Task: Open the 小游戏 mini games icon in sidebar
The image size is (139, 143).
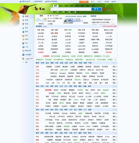Action: (x=23, y=59)
